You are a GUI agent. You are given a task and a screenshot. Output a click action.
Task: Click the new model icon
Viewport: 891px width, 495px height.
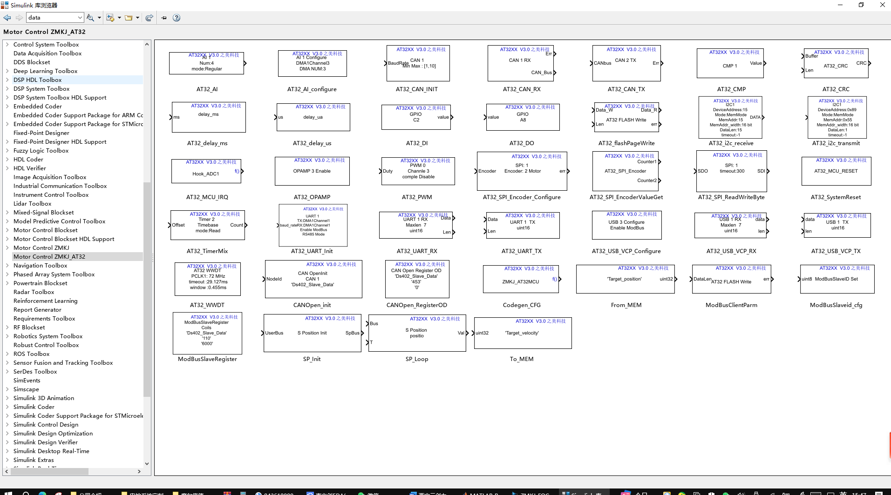click(110, 18)
